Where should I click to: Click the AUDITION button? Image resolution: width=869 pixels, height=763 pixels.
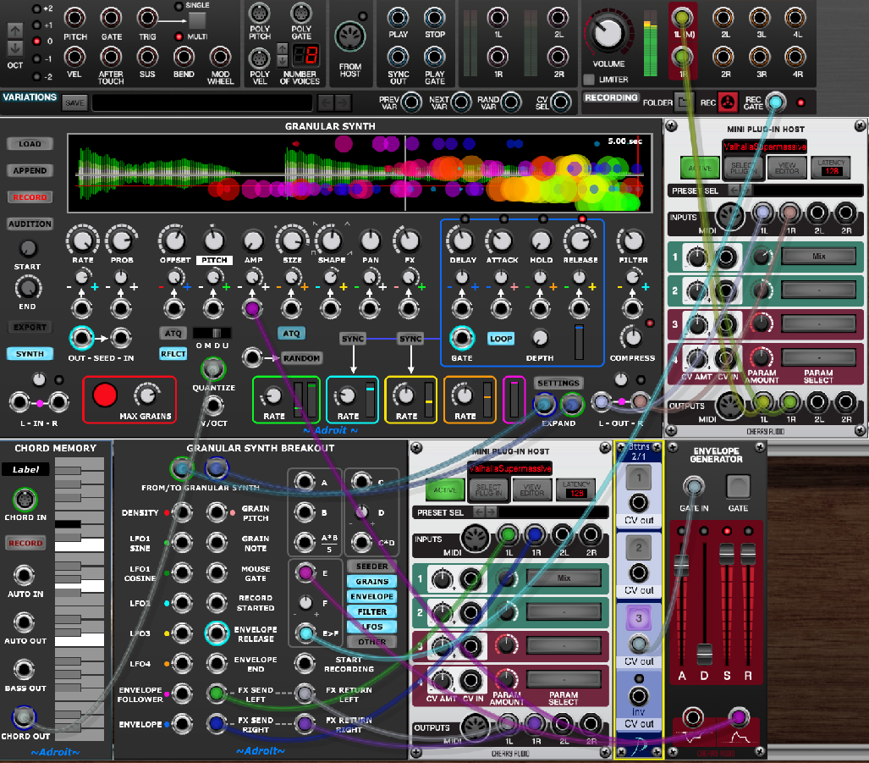click(x=30, y=224)
